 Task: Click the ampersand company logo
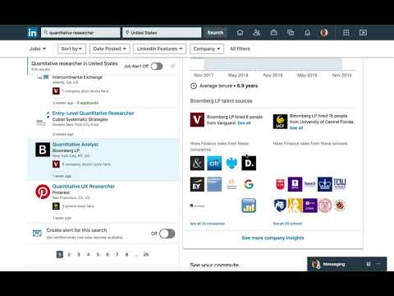click(x=197, y=163)
